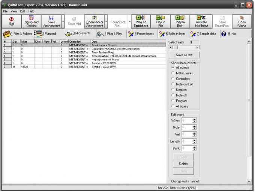Select Note on & off radio button

(x=173, y=84)
